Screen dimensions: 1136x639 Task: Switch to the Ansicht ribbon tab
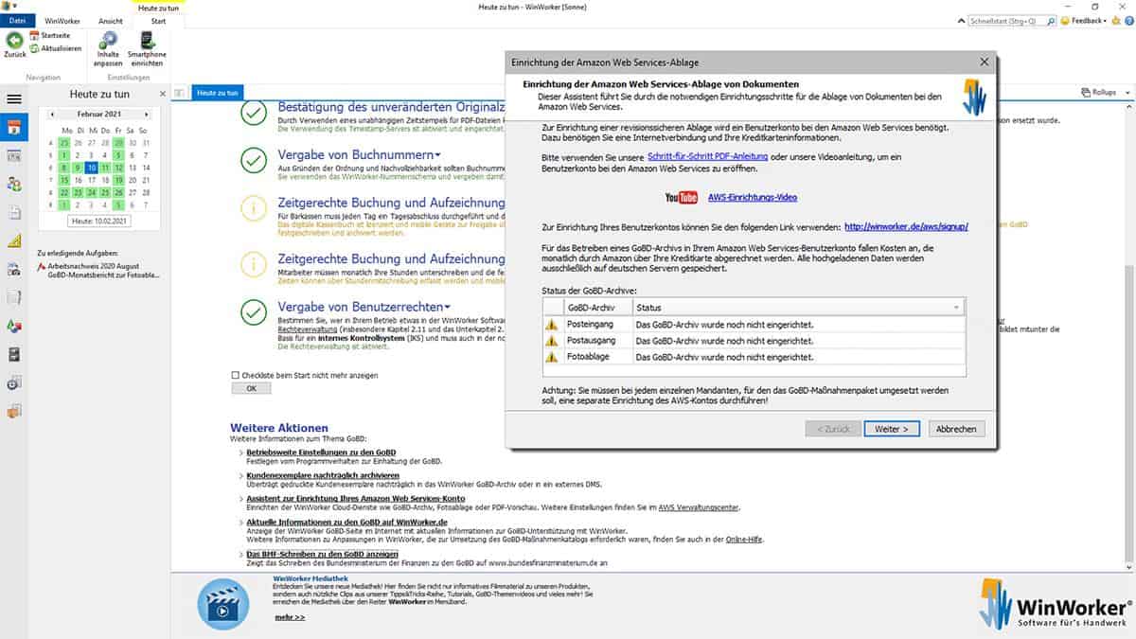click(111, 20)
